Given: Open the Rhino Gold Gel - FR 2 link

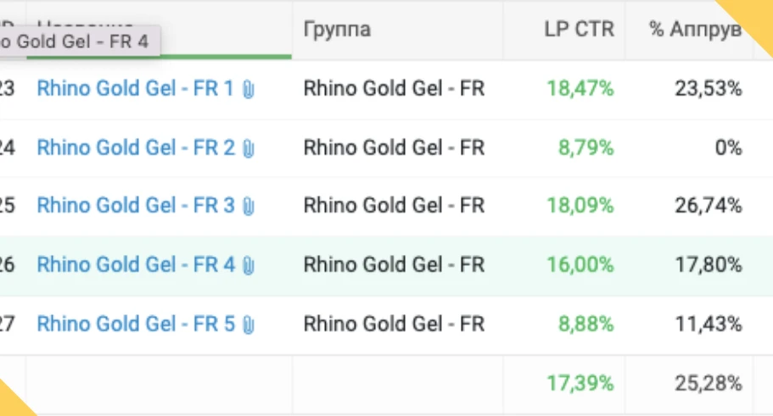Looking at the screenshot, I should [136, 147].
